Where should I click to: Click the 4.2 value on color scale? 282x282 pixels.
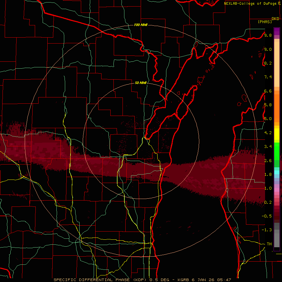pyautogui.click(x=268, y=133)
